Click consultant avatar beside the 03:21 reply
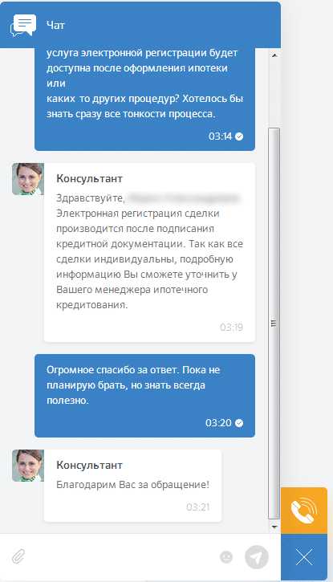 pyautogui.click(x=28, y=466)
